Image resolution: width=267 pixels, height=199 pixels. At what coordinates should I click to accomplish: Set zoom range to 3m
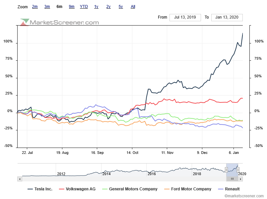click(x=47, y=7)
